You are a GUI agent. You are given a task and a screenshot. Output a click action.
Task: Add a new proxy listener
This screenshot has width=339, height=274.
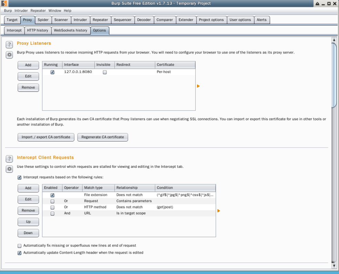pyautogui.click(x=28, y=65)
